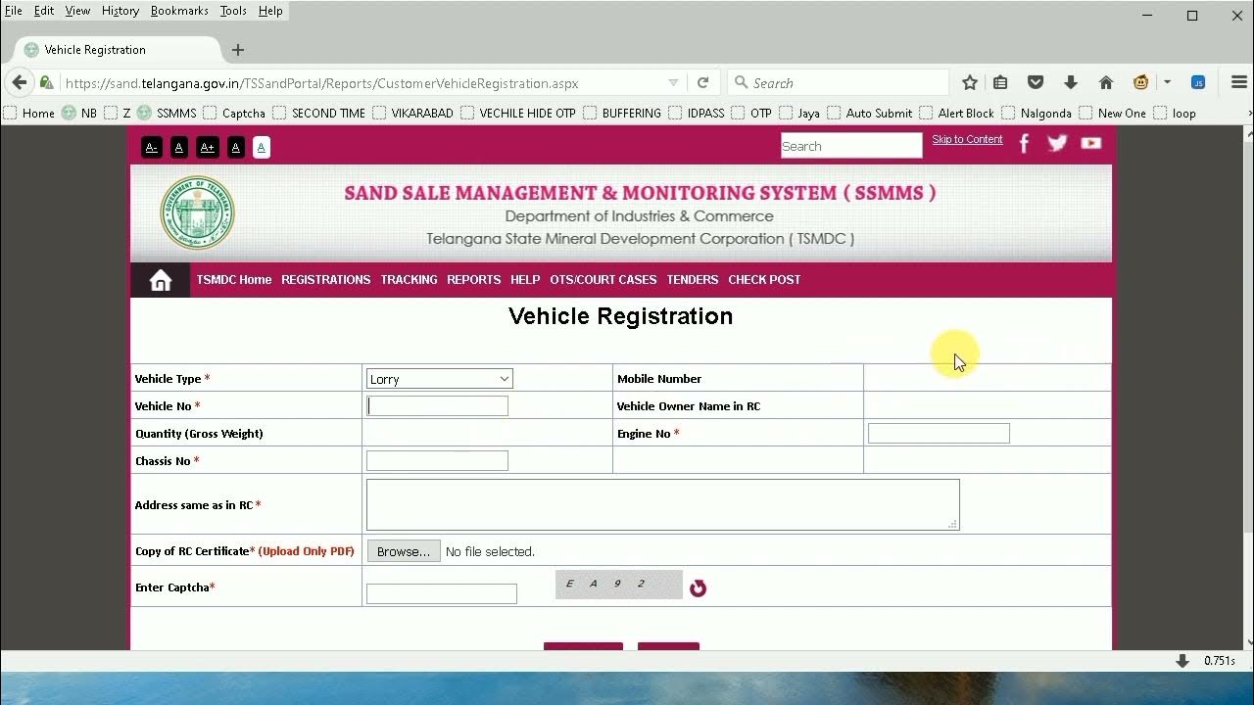Screen dimensions: 1254x705
Task: Open CHECK POST navigation item
Action: (764, 280)
